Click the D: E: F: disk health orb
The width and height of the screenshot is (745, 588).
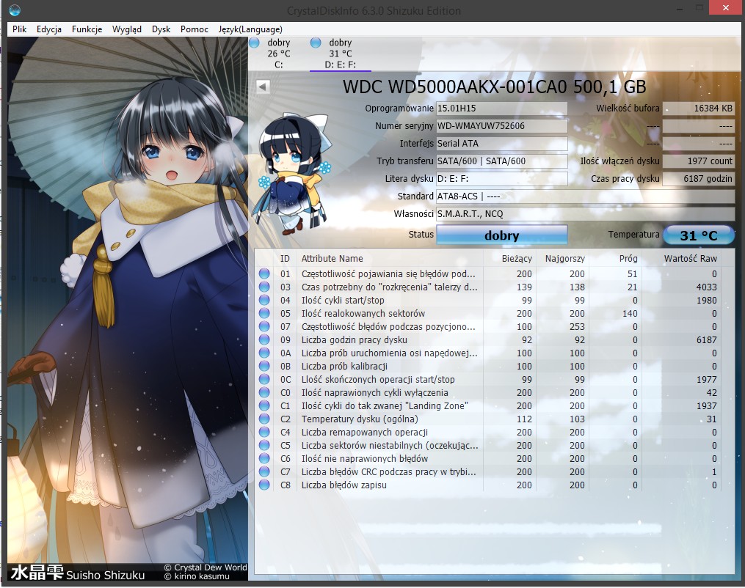click(316, 43)
